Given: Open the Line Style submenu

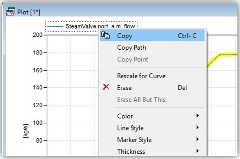Looking at the screenshot, I should 152,128.
